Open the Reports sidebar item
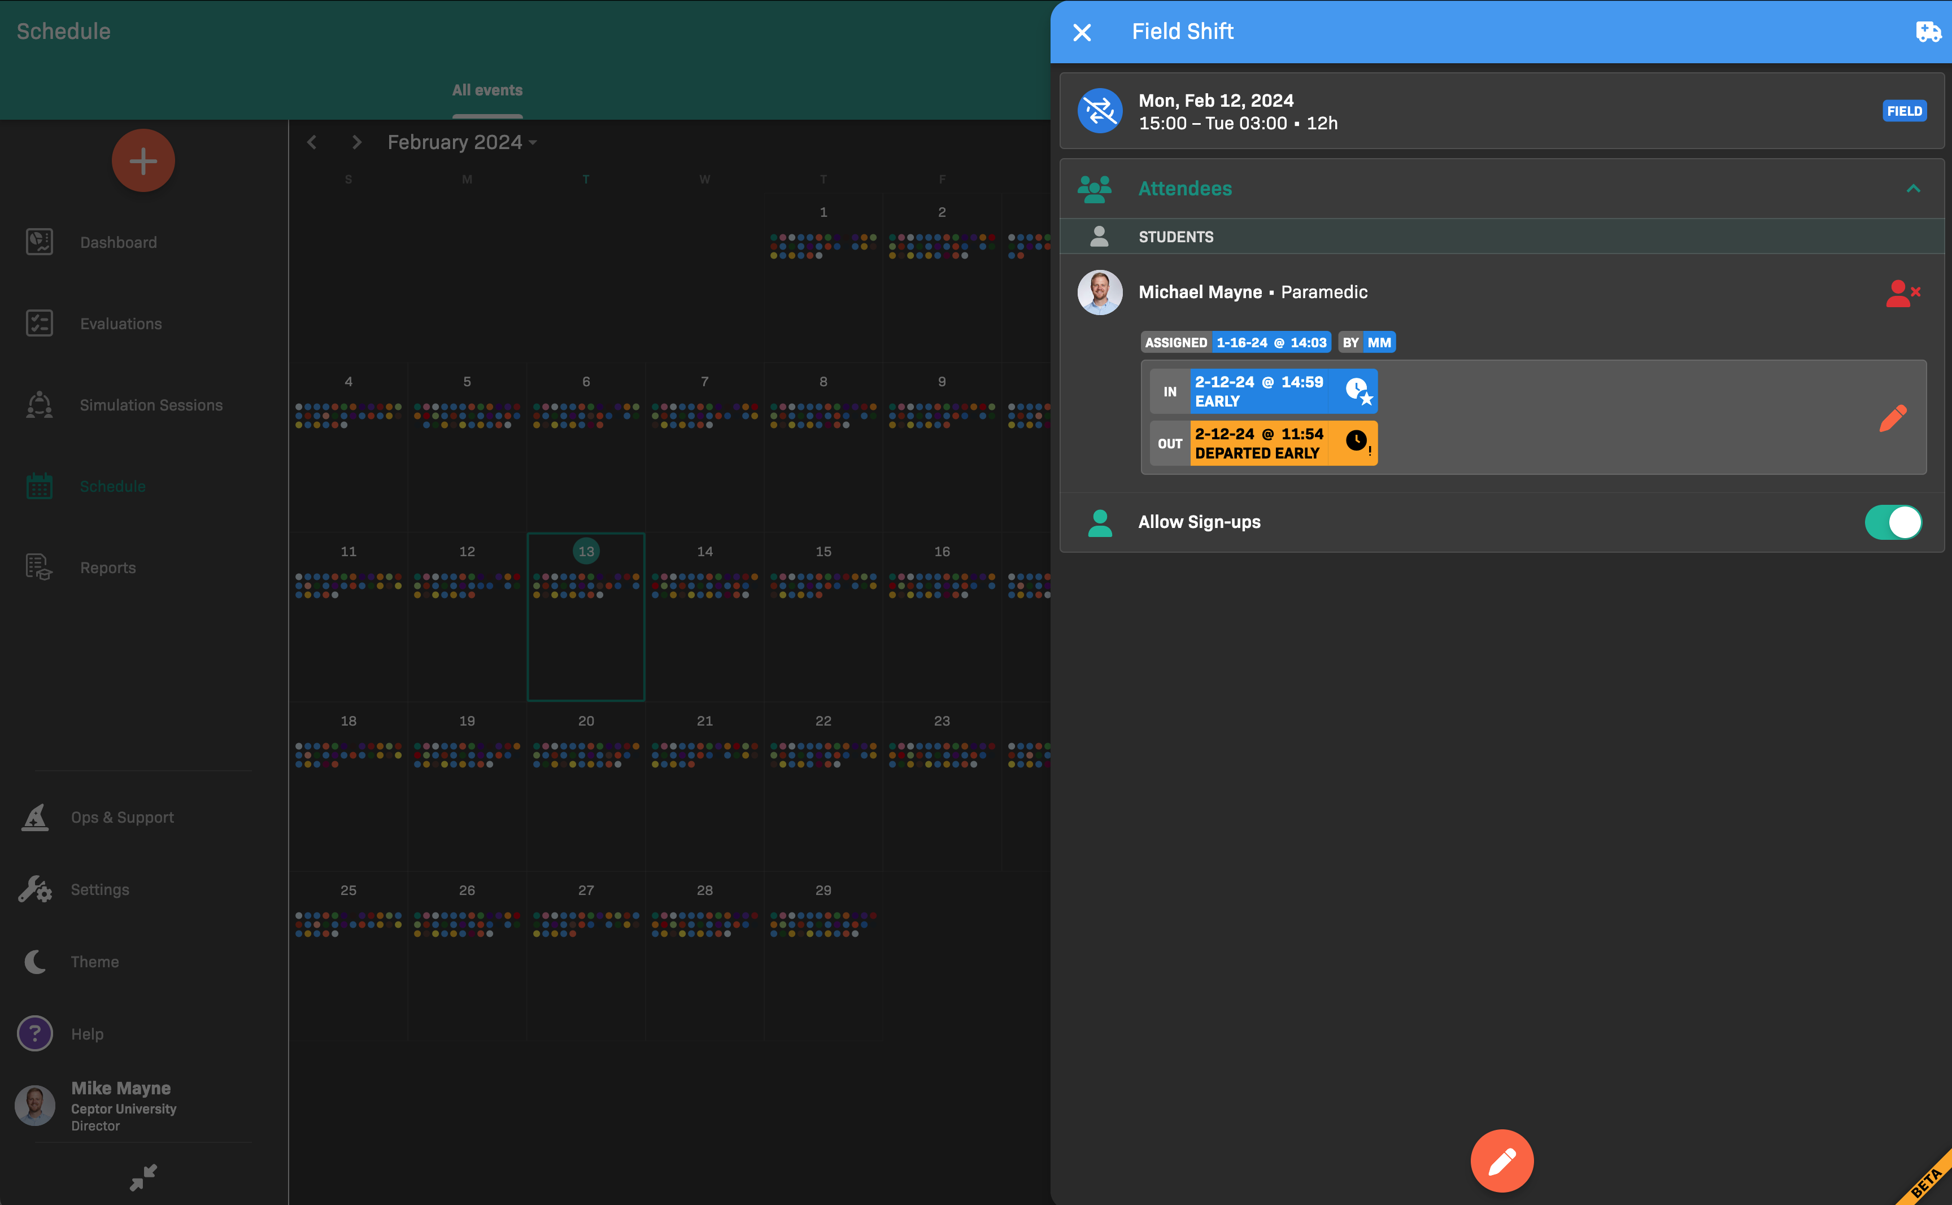This screenshot has width=1952, height=1205. [108, 567]
